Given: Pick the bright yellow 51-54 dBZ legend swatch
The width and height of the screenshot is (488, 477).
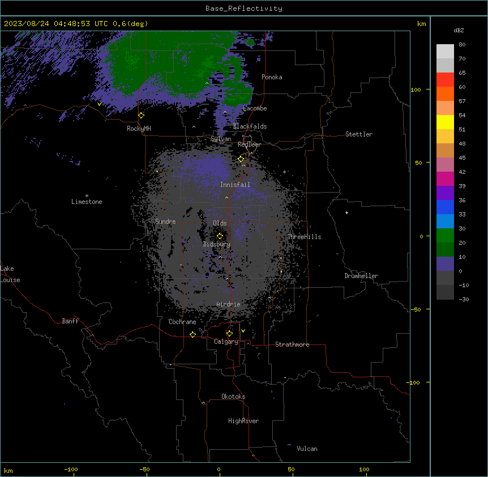Looking at the screenshot, I should pos(445,122).
